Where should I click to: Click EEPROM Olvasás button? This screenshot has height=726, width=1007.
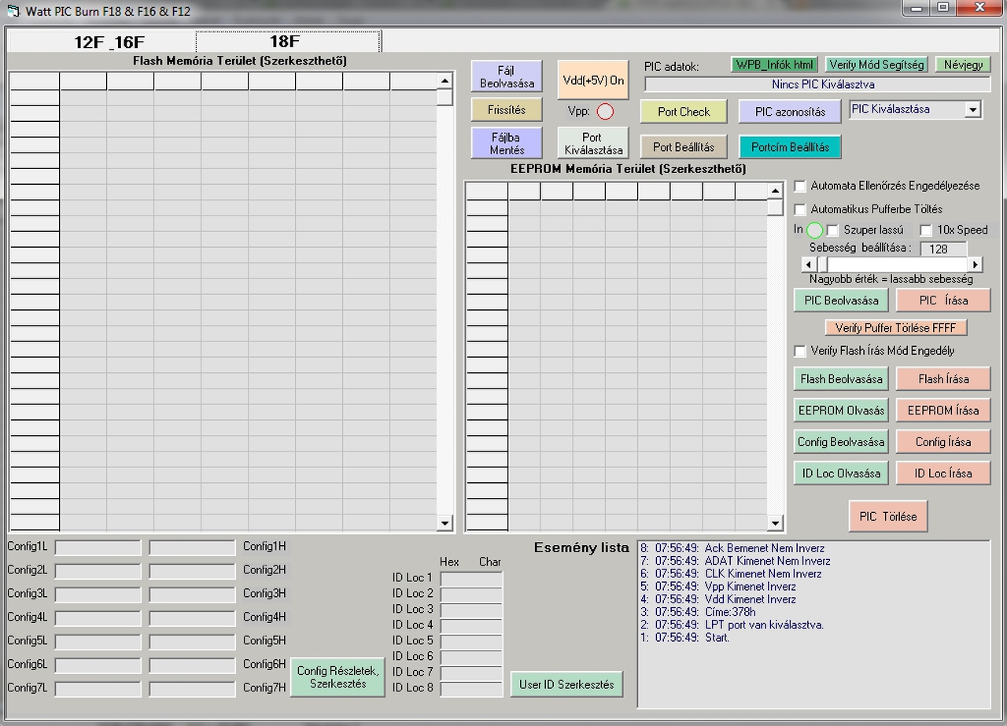pos(841,411)
